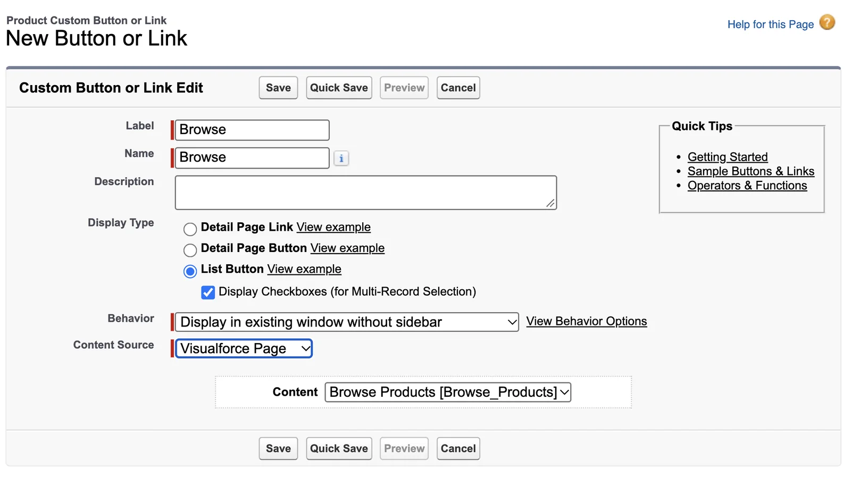Click the bottom Quick Save button
The image size is (851, 485).
[x=339, y=448]
